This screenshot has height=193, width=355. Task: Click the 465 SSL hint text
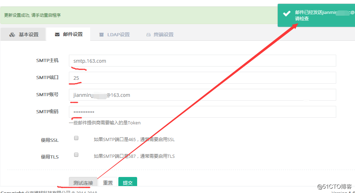click(x=134, y=140)
